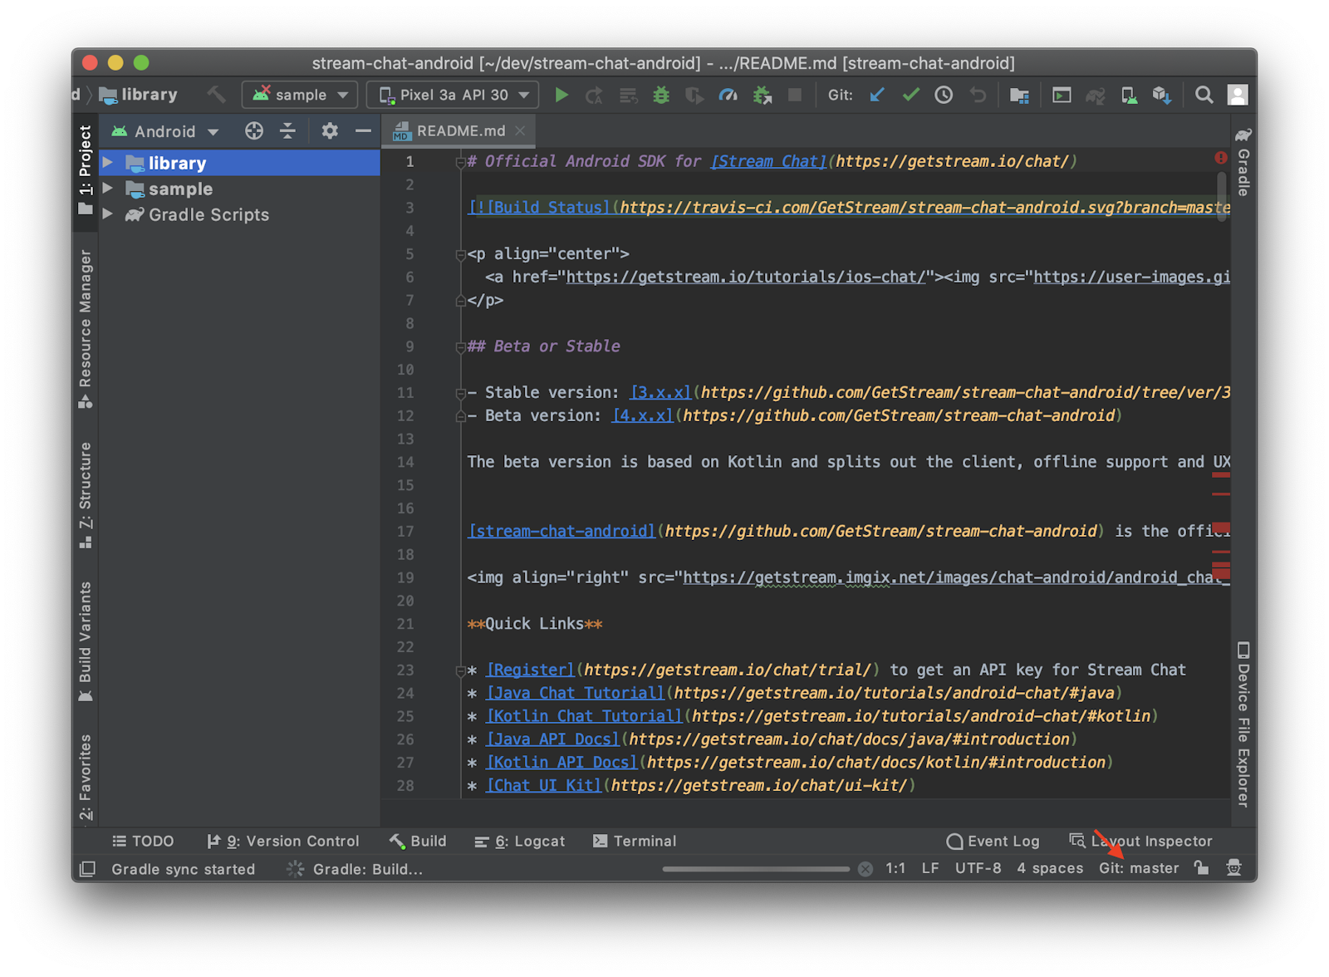Open the Register link in the README
Screen dimensions: 1329x977
(529, 670)
